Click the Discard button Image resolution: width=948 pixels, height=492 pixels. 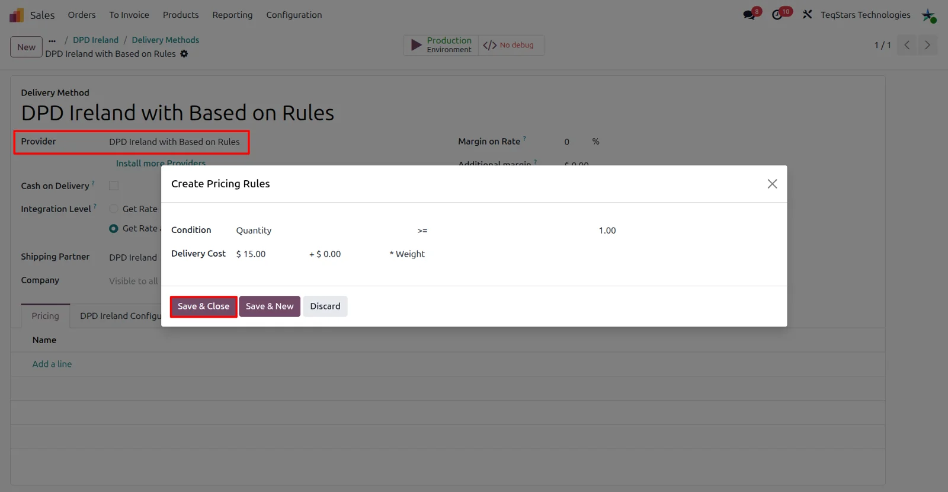coord(325,306)
